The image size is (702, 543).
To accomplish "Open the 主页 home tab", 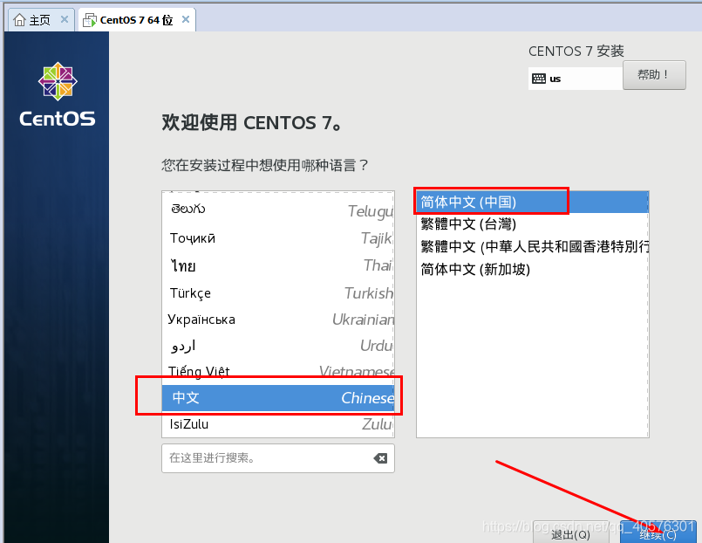I will [41, 20].
